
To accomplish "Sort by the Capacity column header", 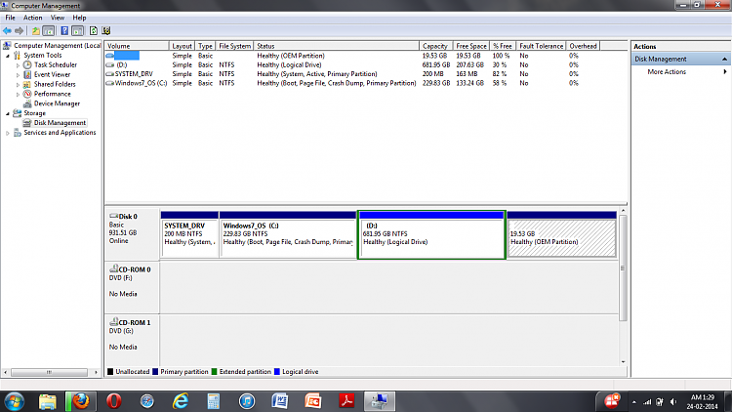I will point(435,46).
